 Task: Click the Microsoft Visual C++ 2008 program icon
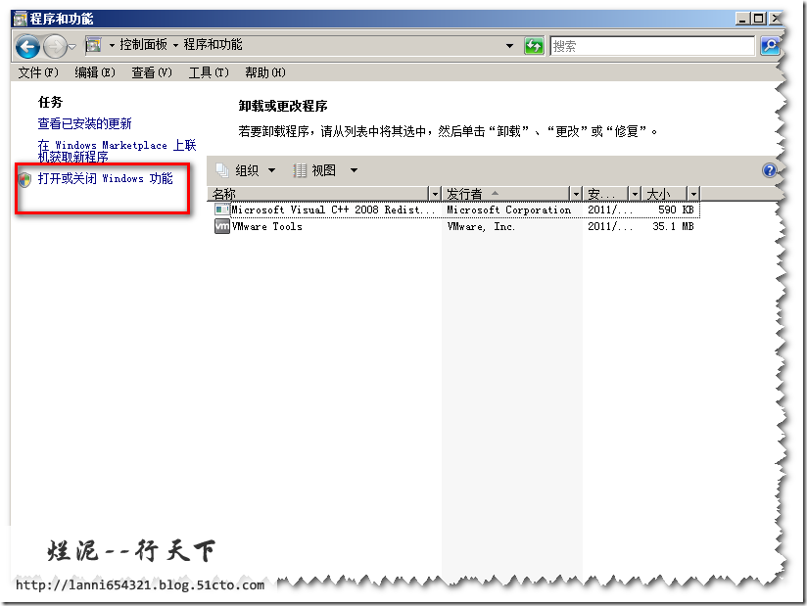point(222,210)
